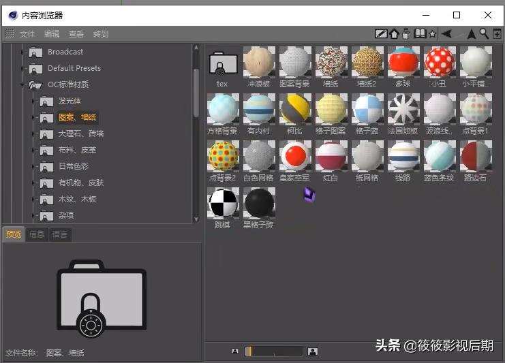This screenshot has width=505, height=363.
Task: Select the 大理石、砖墙 folder
Action: (x=81, y=134)
